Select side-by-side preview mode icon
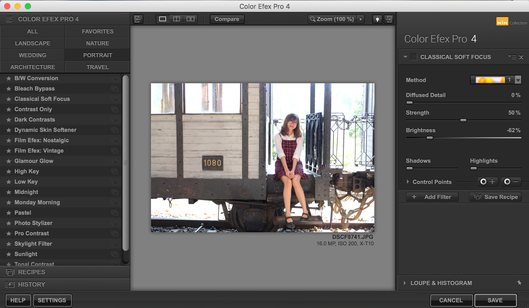This screenshot has width=529, height=308. click(191, 19)
